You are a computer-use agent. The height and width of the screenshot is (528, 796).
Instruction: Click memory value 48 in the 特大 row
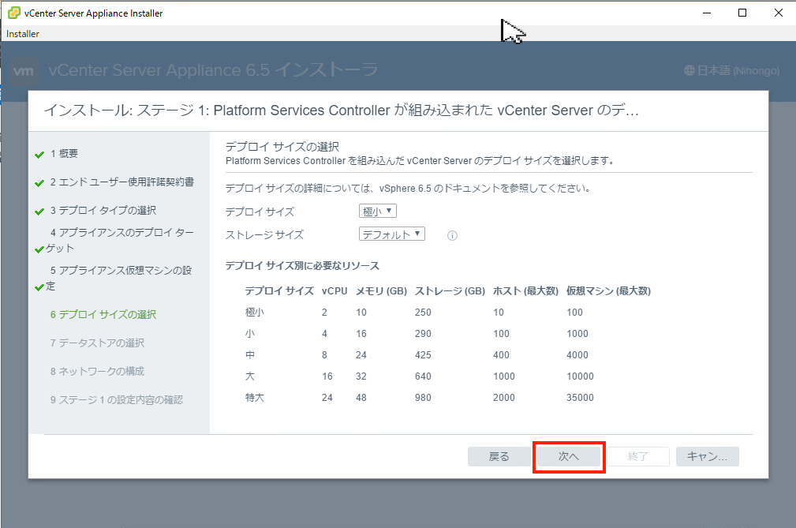click(361, 398)
